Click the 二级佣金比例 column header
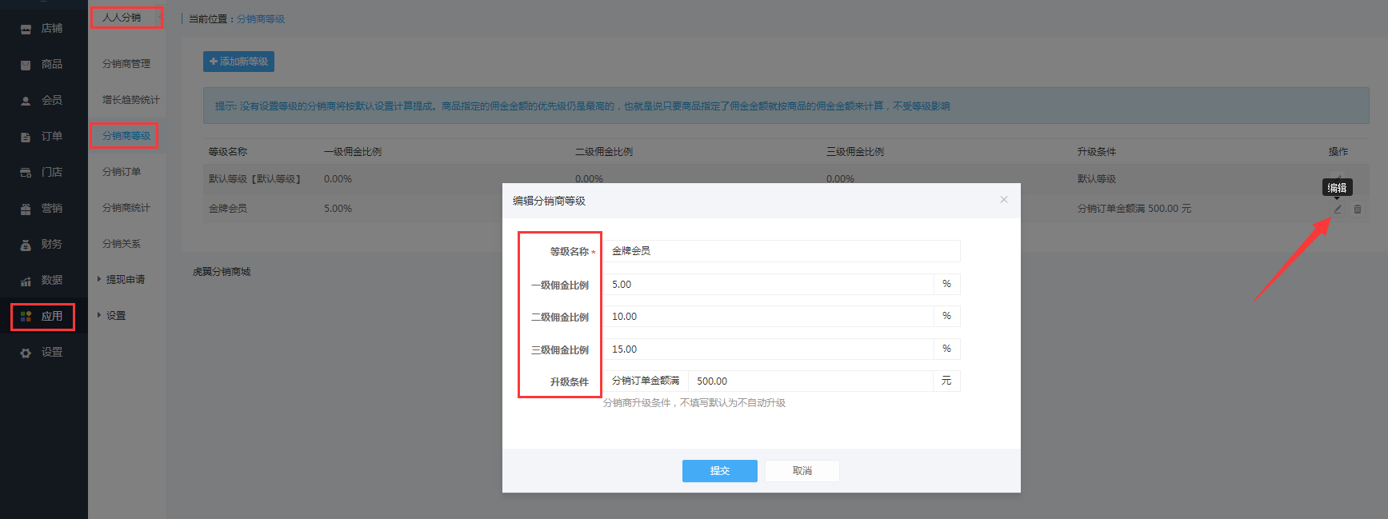This screenshot has height=519, width=1388. click(x=604, y=151)
